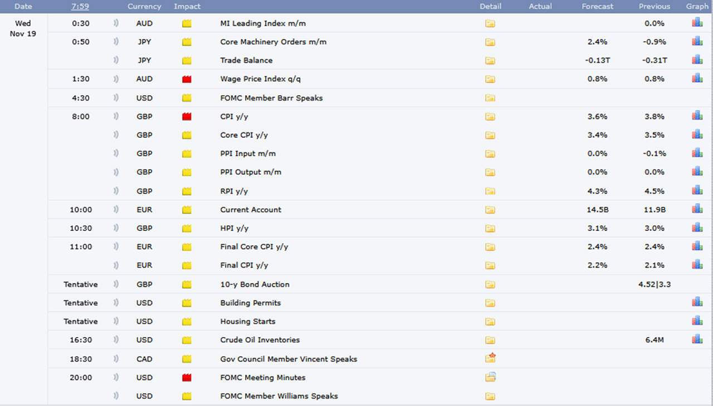The image size is (713, 406).
Task: Expand Building Permits detail row
Action: click(x=490, y=303)
